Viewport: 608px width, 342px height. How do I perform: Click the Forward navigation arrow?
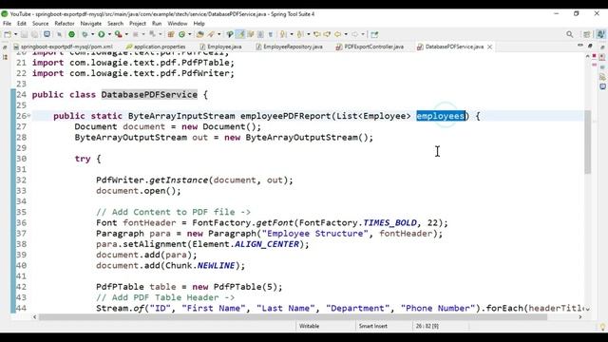[x=354, y=34]
